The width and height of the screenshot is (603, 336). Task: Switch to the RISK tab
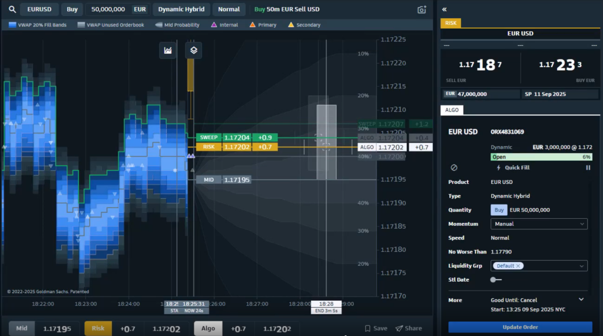pyautogui.click(x=451, y=23)
